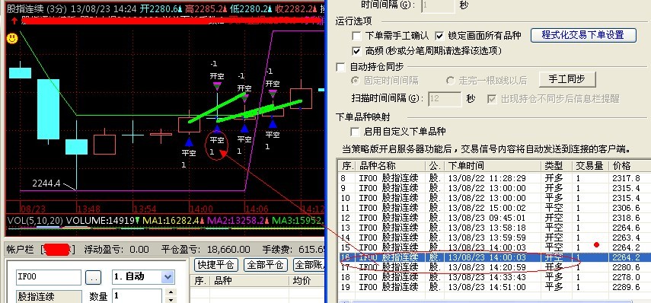Screen dimensions: 651x303
Task: Click the 13:48 time axis label
Action: pyautogui.click(x=88, y=209)
